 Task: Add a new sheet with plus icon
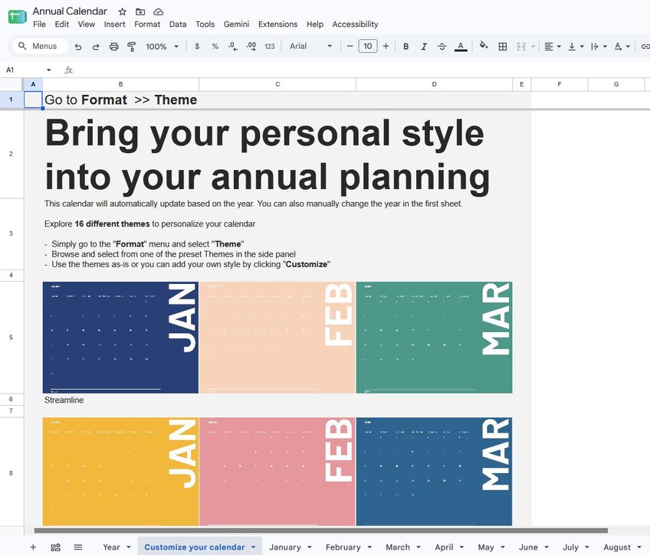tap(33, 547)
